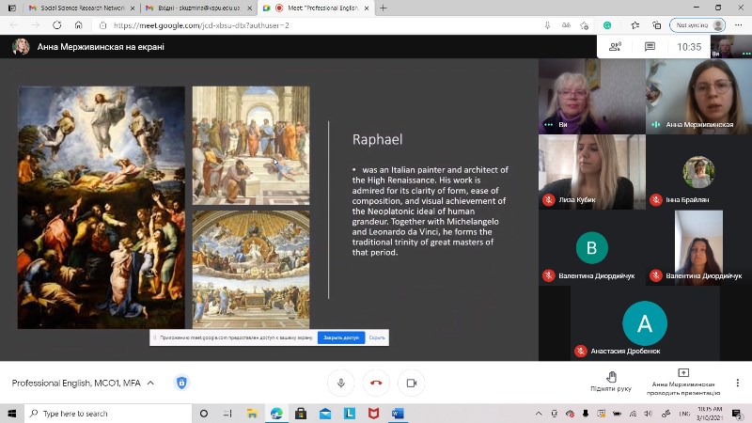Show participants list icon
The height and width of the screenshot is (423, 752).
[616, 46]
